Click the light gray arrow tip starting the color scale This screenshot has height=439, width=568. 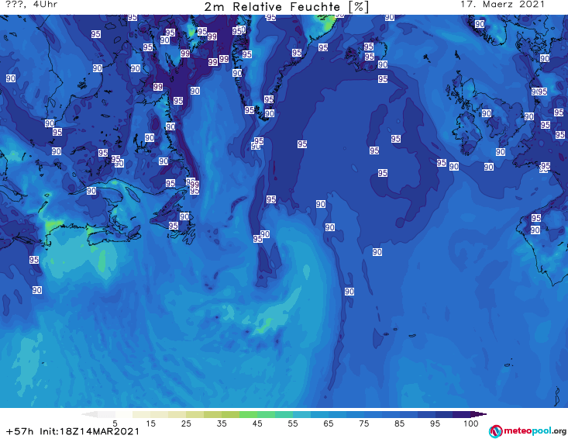(x=89, y=414)
